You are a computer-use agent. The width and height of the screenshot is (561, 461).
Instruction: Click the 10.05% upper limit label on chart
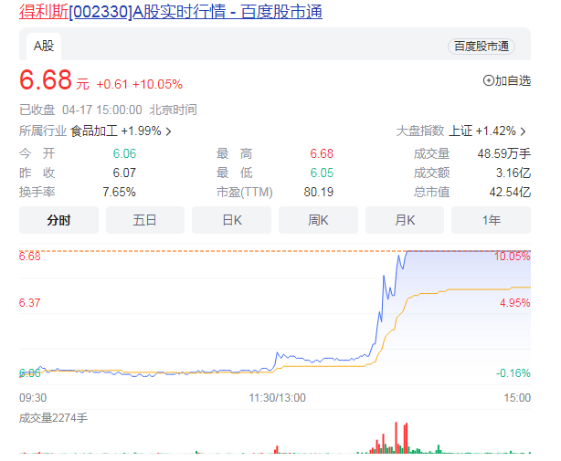point(512,257)
